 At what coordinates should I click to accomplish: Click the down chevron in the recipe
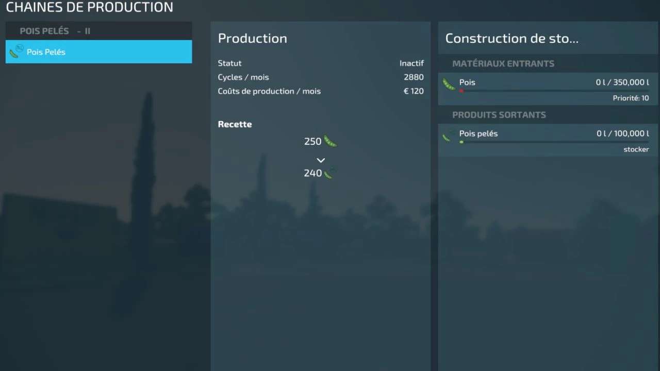tap(321, 160)
